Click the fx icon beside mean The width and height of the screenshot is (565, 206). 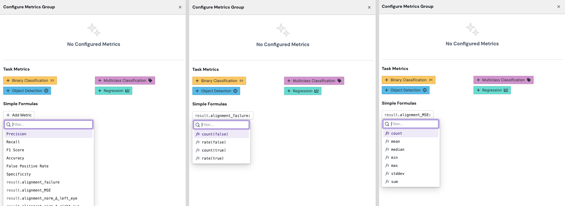(387, 141)
